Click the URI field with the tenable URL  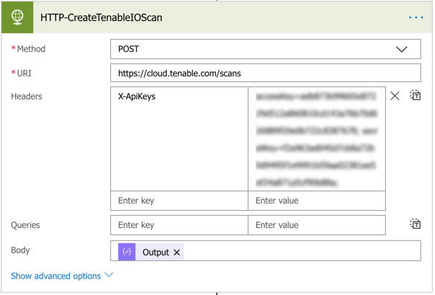click(x=265, y=73)
